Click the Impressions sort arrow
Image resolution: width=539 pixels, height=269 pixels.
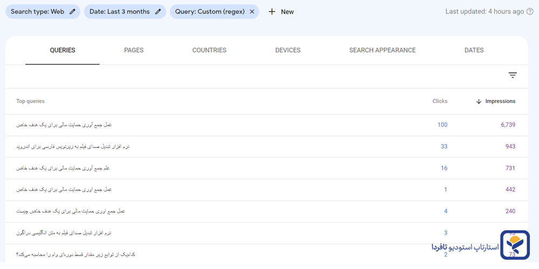click(x=479, y=101)
